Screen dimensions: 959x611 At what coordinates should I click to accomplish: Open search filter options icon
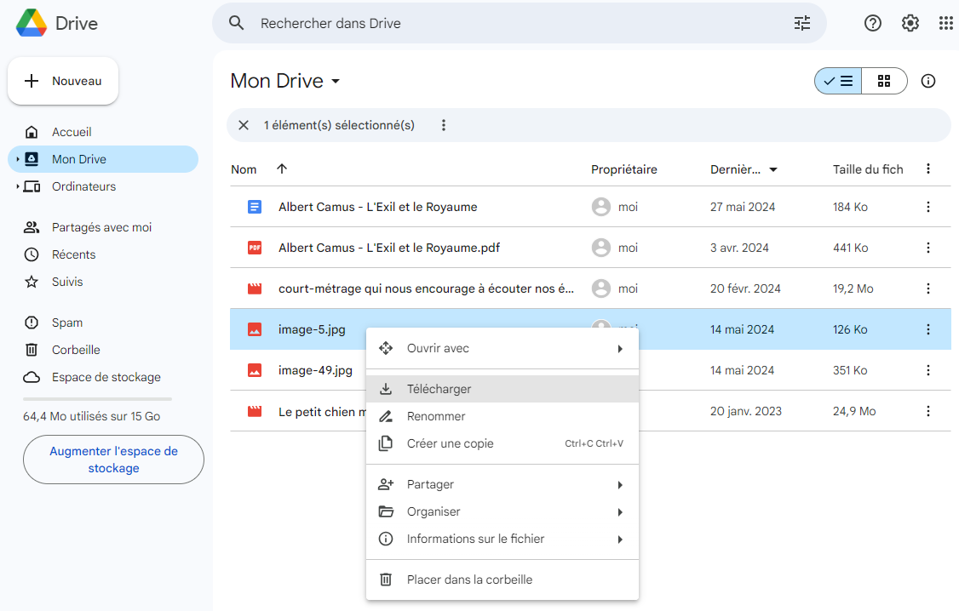click(x=802, y=23)
